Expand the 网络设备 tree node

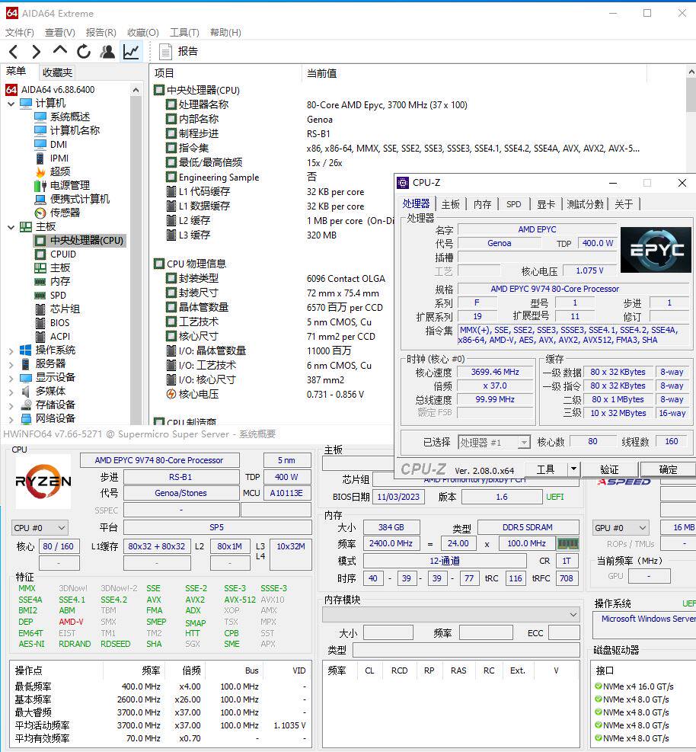point(11,419)
